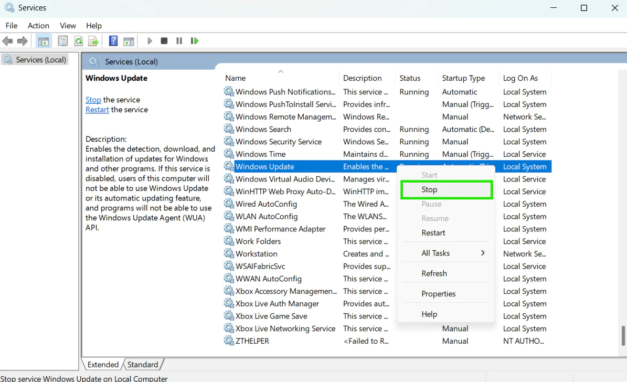
Task: Click the Start Service play toolbar button
Action: click(x=150, y=41)
